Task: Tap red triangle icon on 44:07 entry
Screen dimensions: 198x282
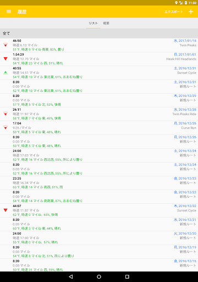Action: tap(5, 210)
